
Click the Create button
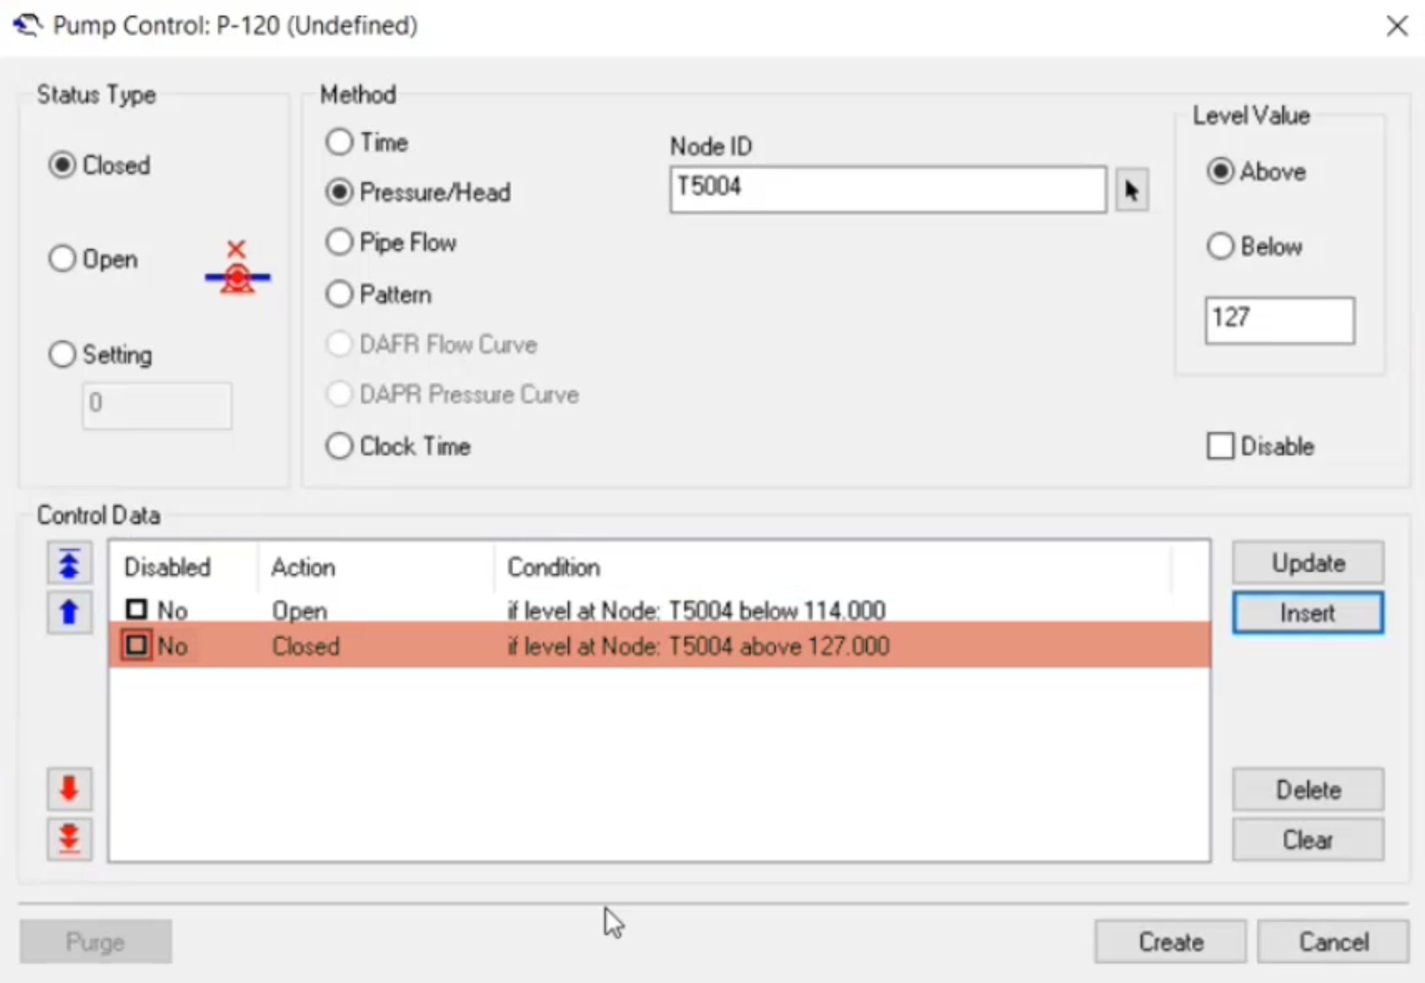pyautogui.click(x=1170, y=942)
